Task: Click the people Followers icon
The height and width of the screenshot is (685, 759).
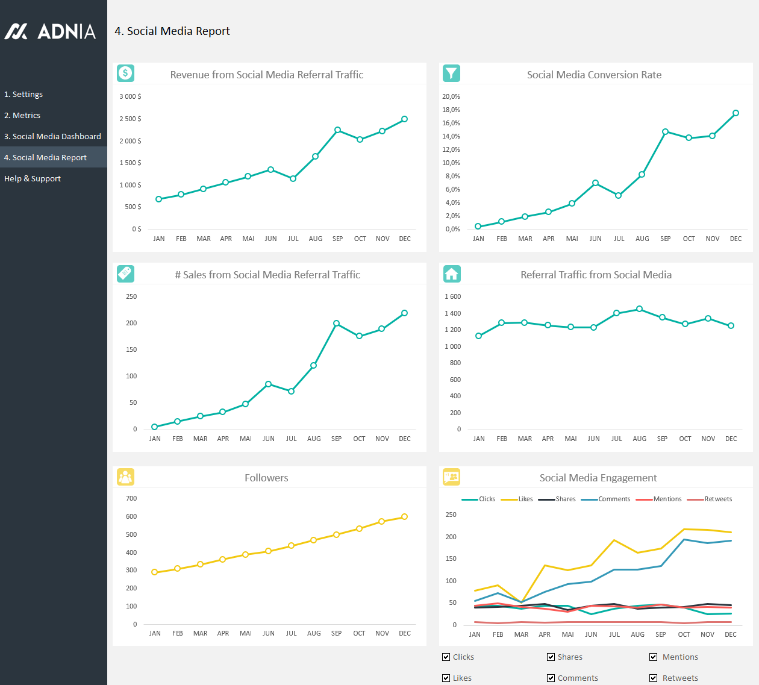Action: (125, 477)
